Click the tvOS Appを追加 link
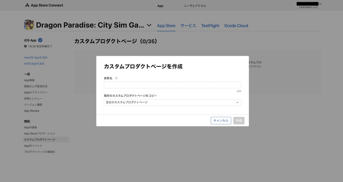Screen dimensions: 343x182 point(34,64)
